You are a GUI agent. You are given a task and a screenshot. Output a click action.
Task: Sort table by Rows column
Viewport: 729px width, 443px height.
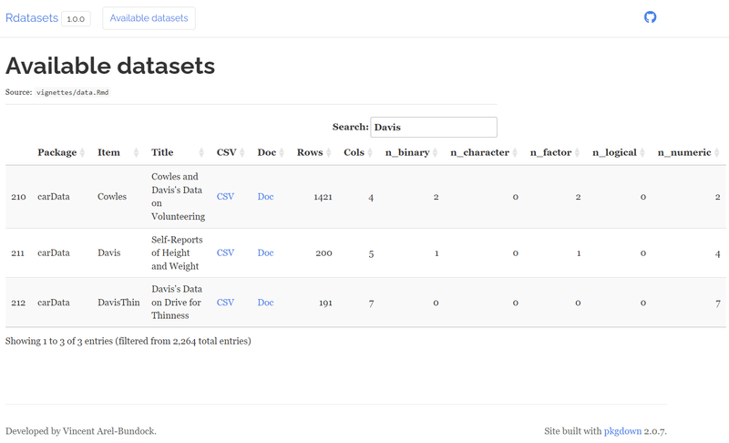[310, 152]
